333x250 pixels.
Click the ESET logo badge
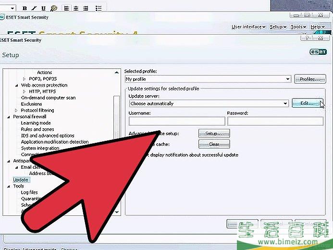pos(318,52)
